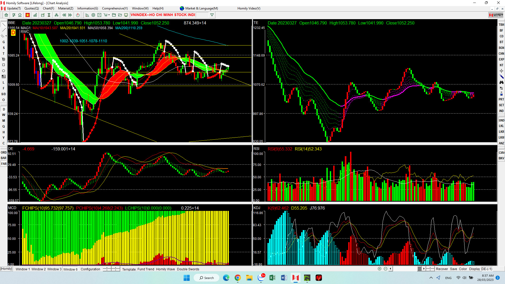
Task: Expand the shopping cart dropdown arrow
Action: pyautogui.click(x=109, y=15)
